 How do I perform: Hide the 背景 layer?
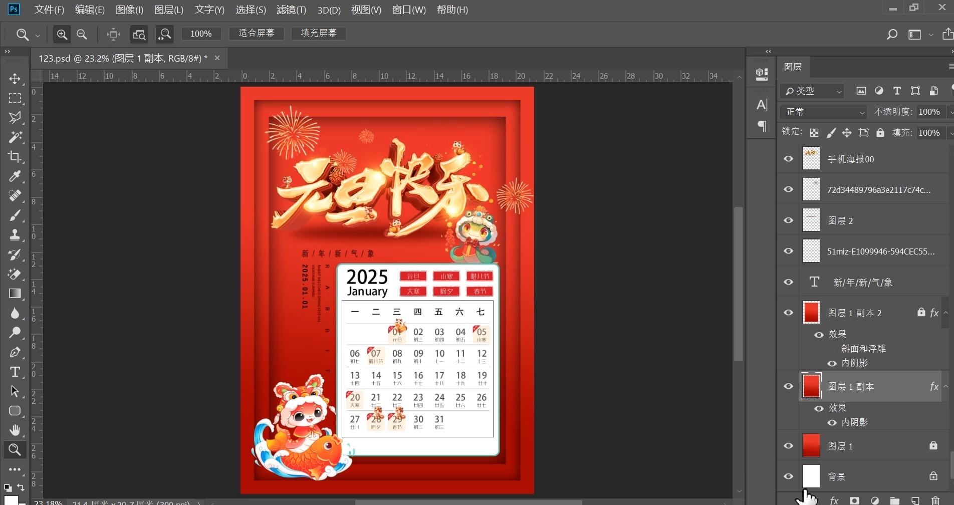point(788,476)
